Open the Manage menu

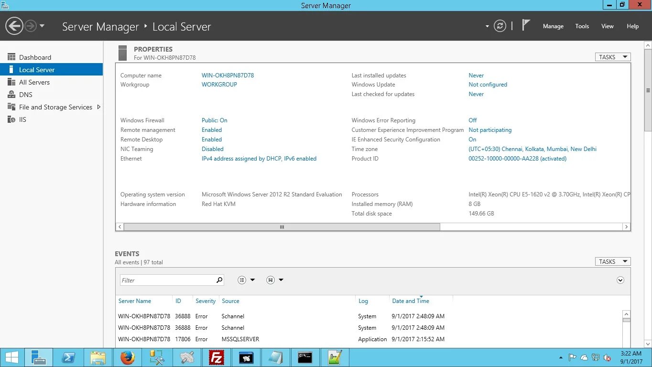553,26
